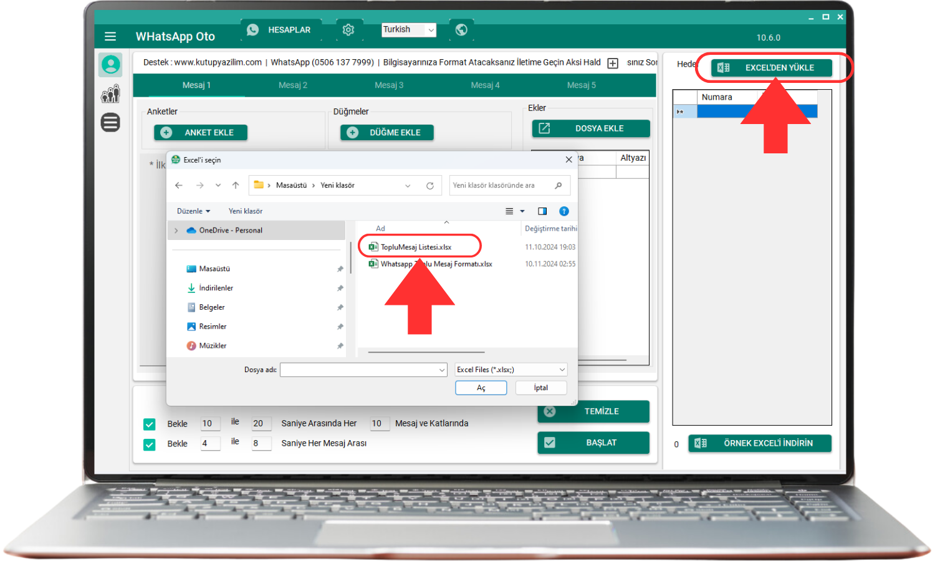Switch to the Mesaj 4 tab
The height and width of the screenshot is (561, 935).
[x=485, y=85]
